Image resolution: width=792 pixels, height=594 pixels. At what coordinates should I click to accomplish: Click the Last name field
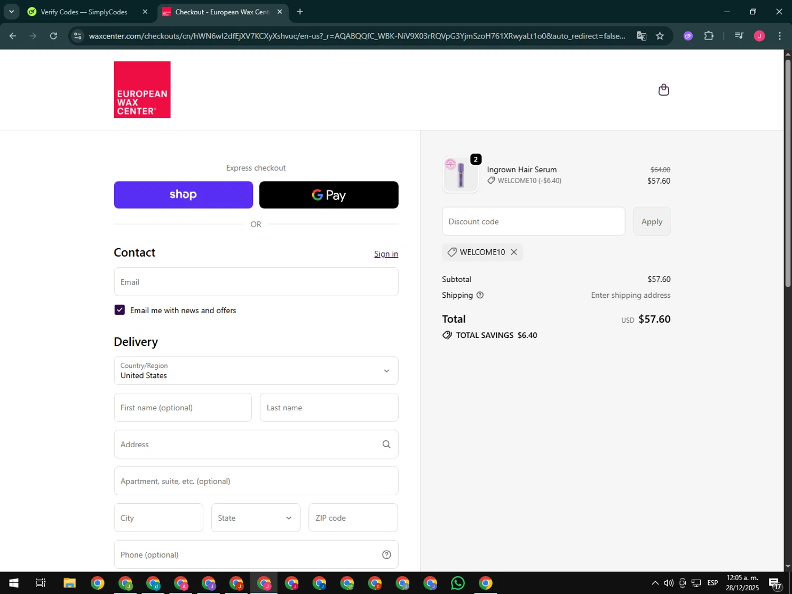[x=329, y=408]
